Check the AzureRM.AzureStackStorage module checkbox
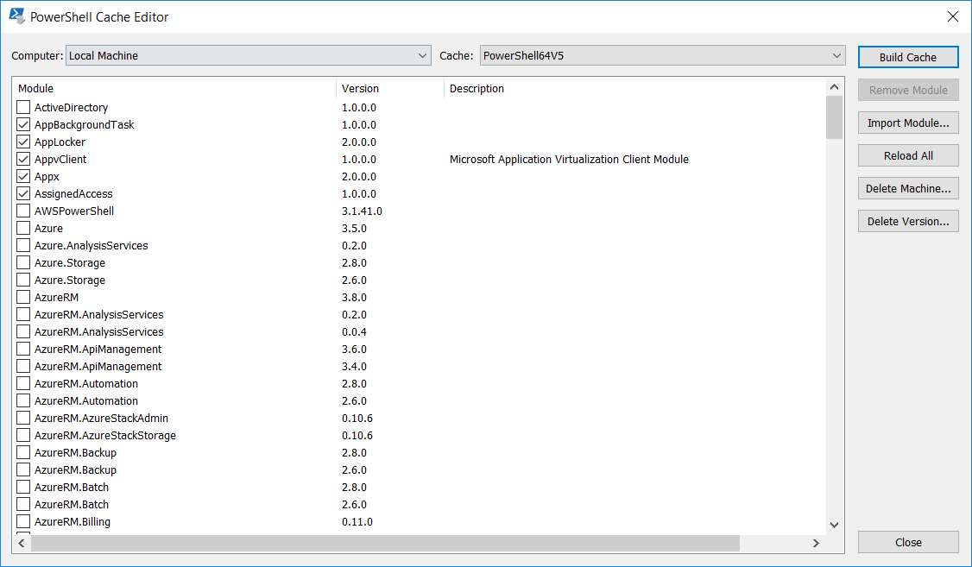Image resolution: width=972 pixels, height=567 pixels. pyautogui.click(x=23, y=436)
